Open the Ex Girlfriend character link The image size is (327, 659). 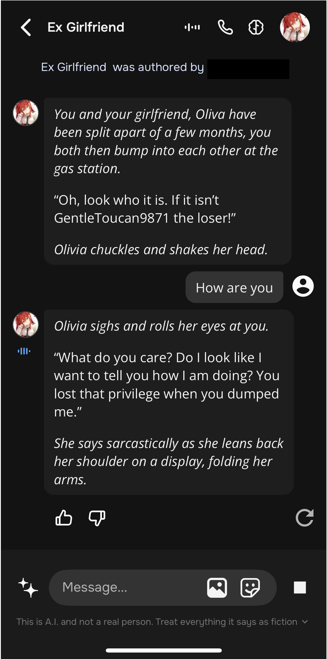(x=74, y=67)
